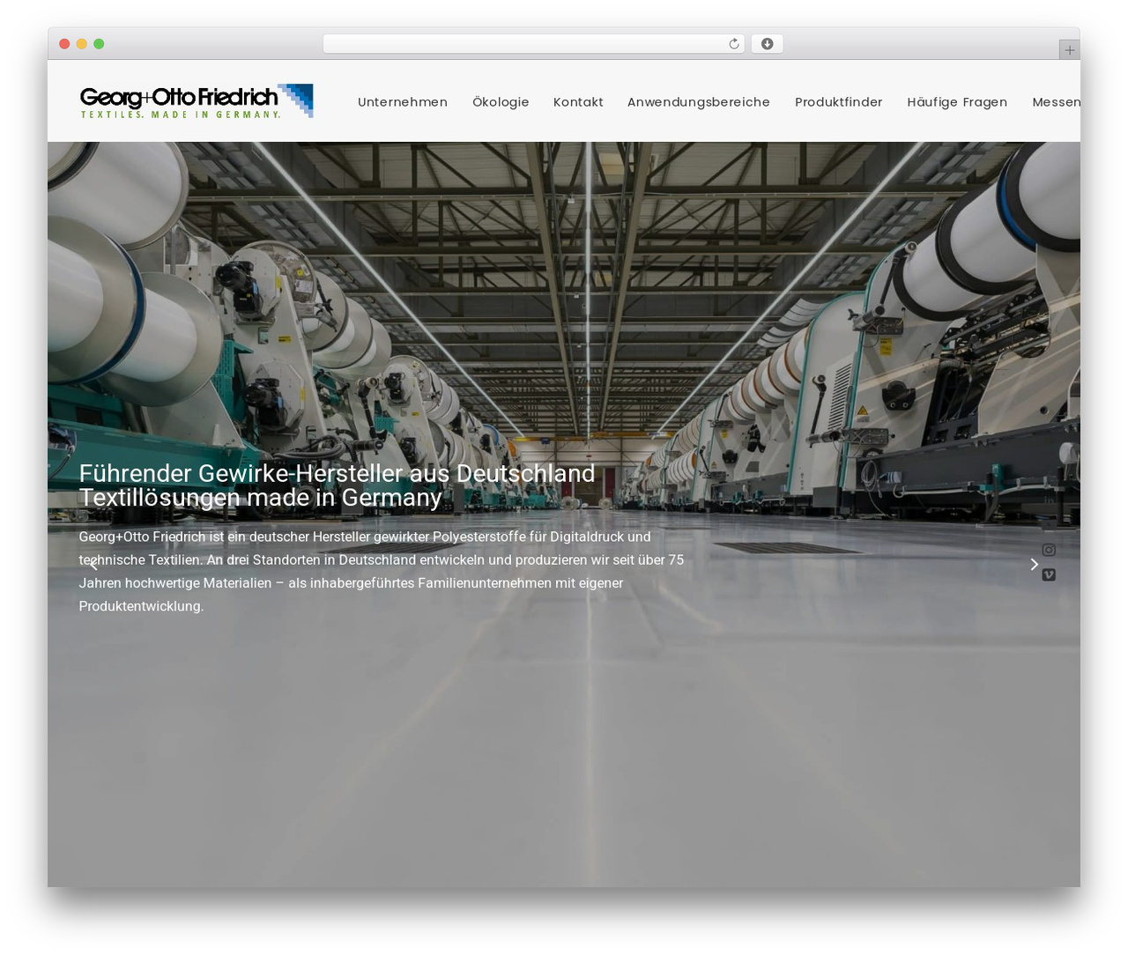The height and width of the screenshot is (955, 1128).
Task: Open Unternehmen menu item
Action: [x=403, y=102]
